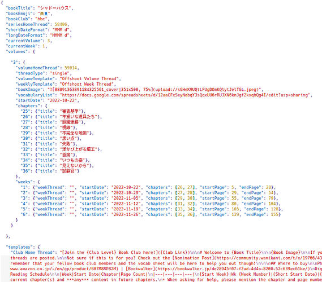This screenshot has width=322, height=282.
Task: Click chapter key "31"
Action: point(25,144)
